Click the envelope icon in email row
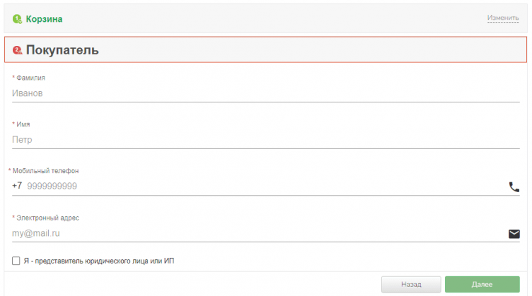This screenshot has height=296, width=532. [x=514, y=234]
